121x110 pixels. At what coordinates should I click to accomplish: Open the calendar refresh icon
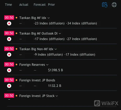pos(105,5)
